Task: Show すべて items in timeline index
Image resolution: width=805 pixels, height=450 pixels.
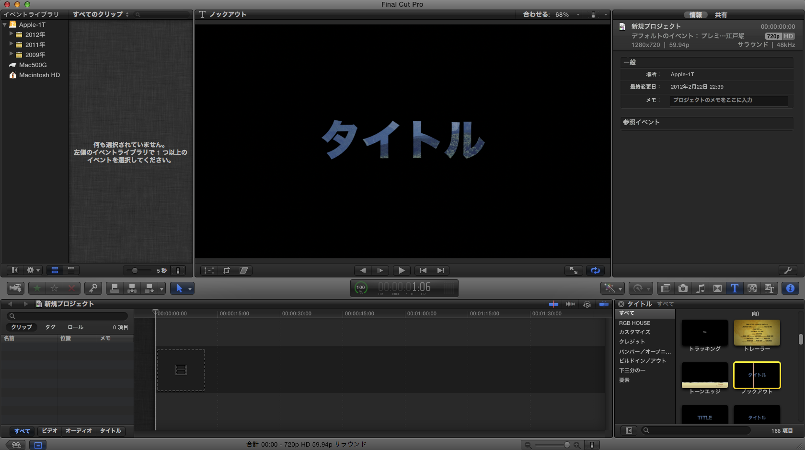Action: [x=22, y=431]
